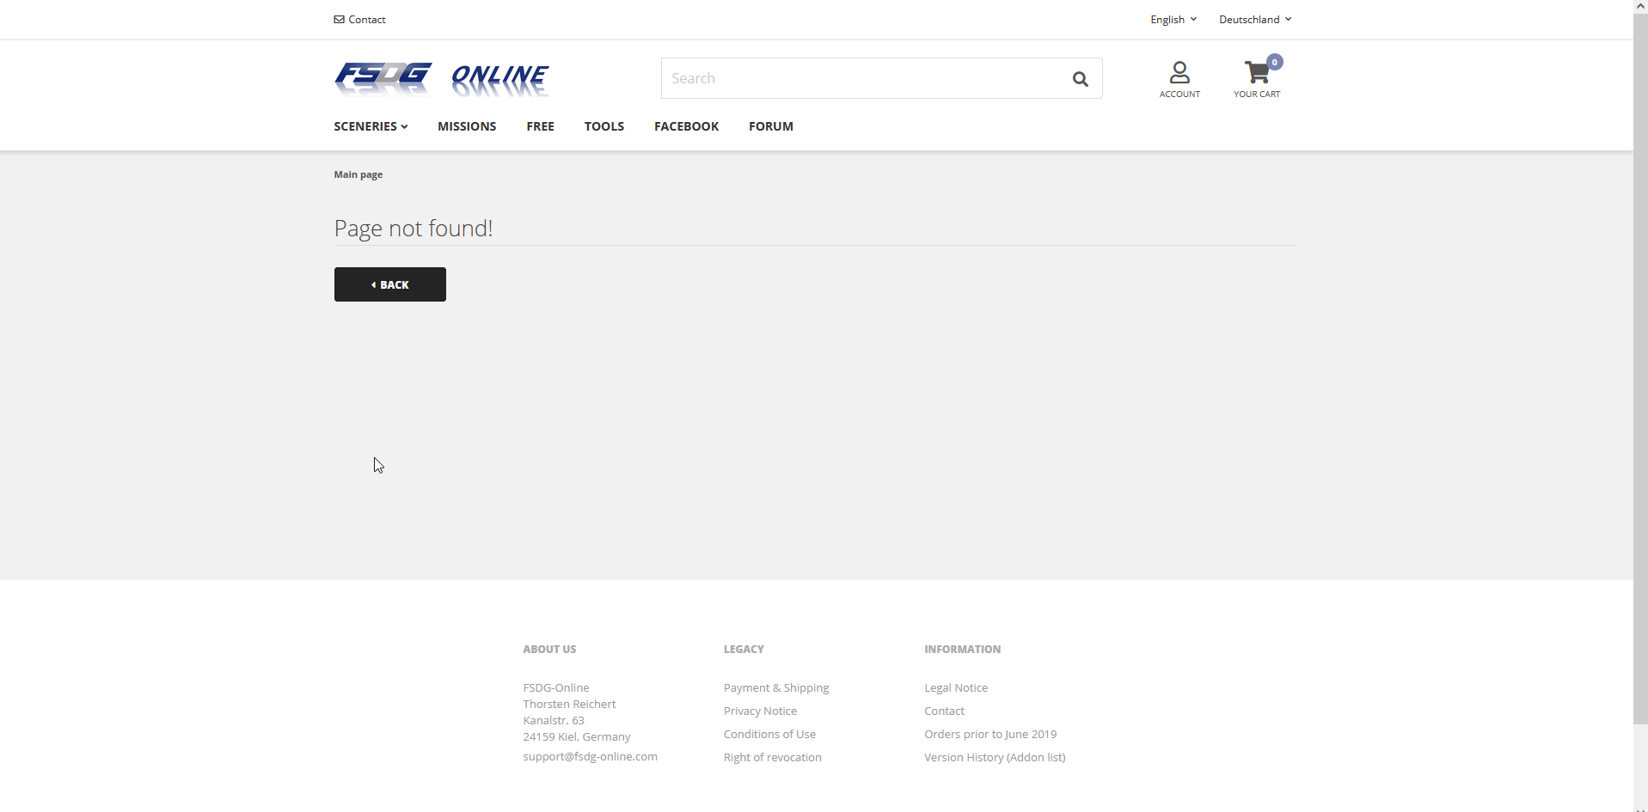Screen dimensions: 1648x812
Task: Open the Free menu item
Action: point(540,126)
